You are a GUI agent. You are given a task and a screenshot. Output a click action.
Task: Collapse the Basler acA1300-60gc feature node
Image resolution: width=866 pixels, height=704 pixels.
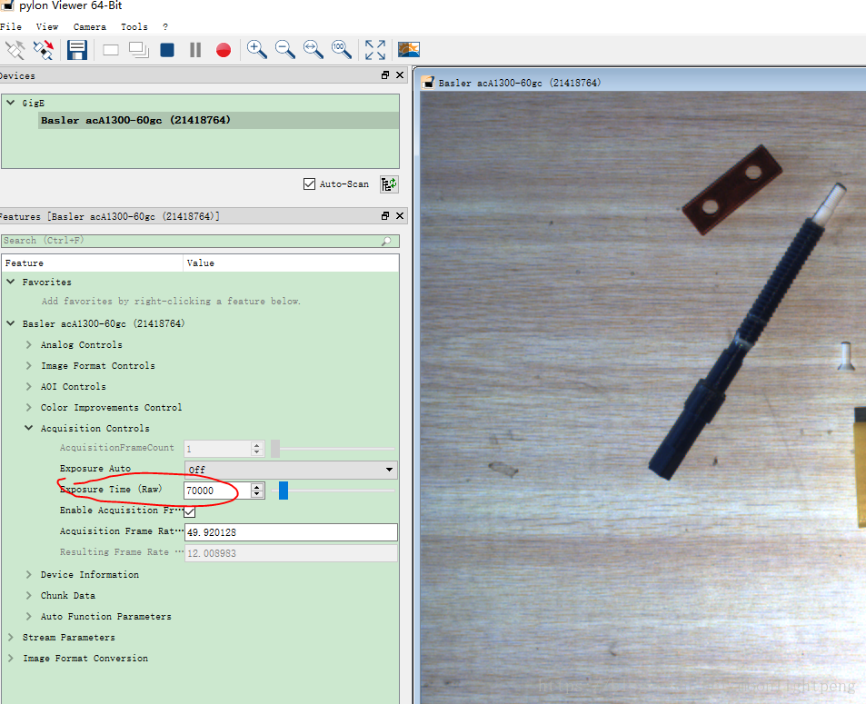pyautogui.click(x=11, y=323)
